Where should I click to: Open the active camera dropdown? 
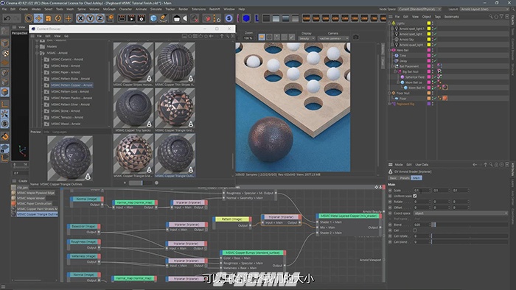(x=333, y=38)
